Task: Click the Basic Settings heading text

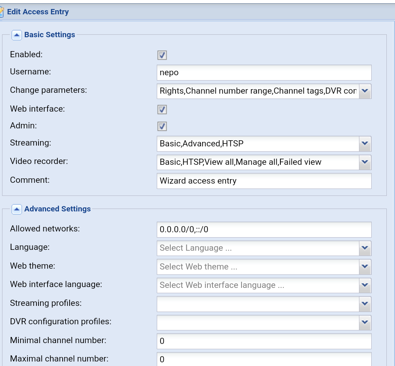Action: 50,35
